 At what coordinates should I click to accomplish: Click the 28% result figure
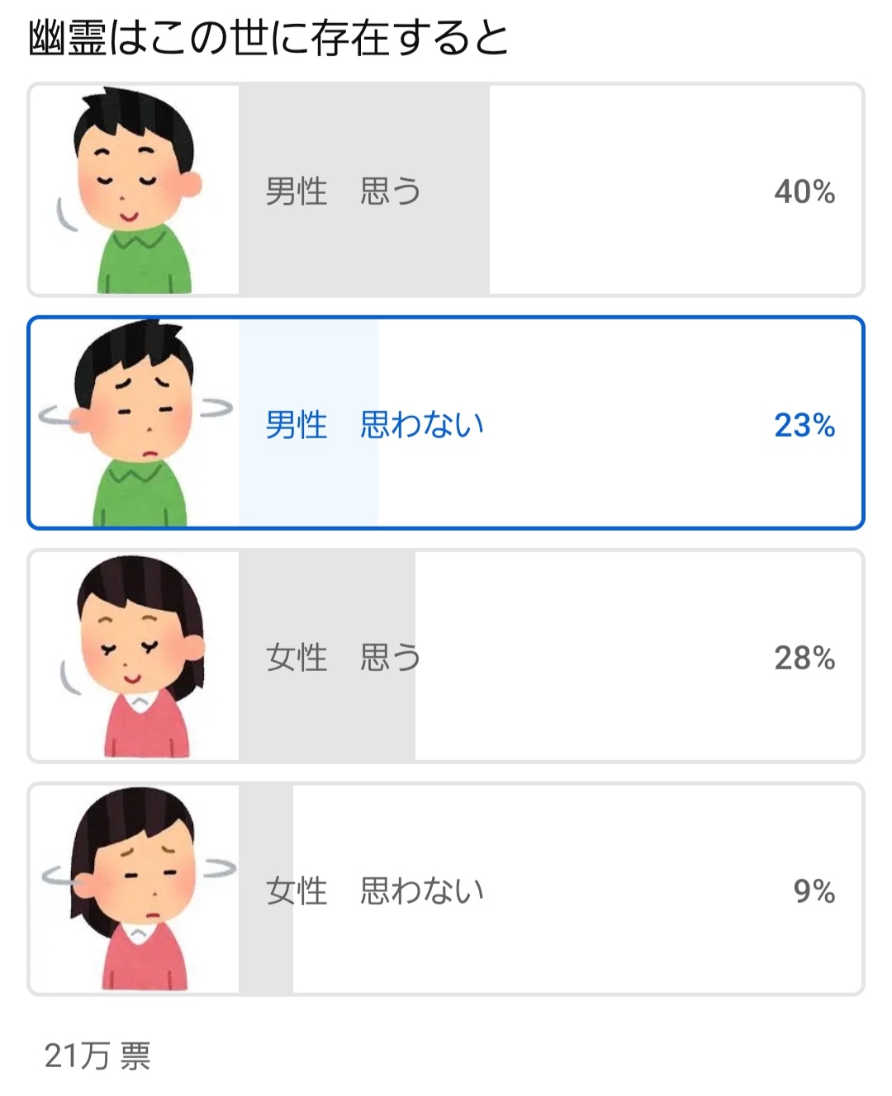(x=804, y=658)
